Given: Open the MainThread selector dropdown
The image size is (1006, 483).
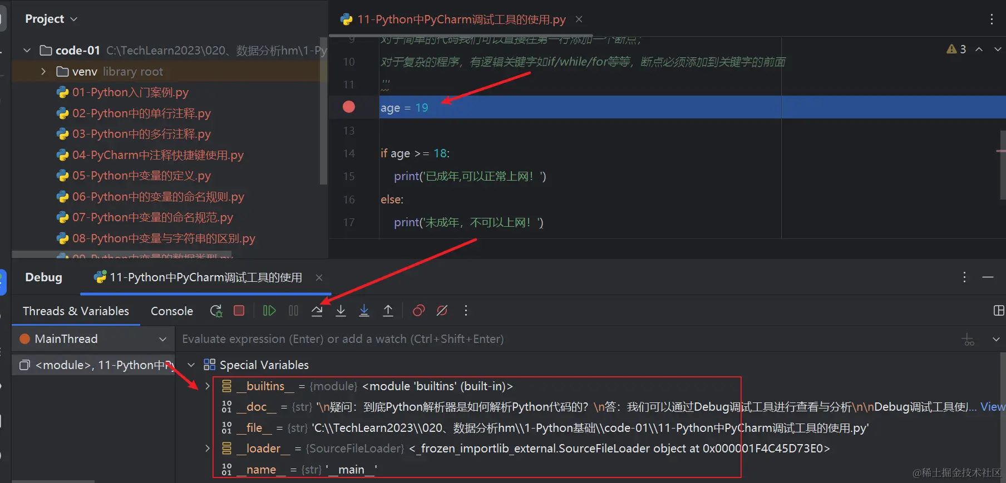Looking at the screenshot, I should 93,339.
